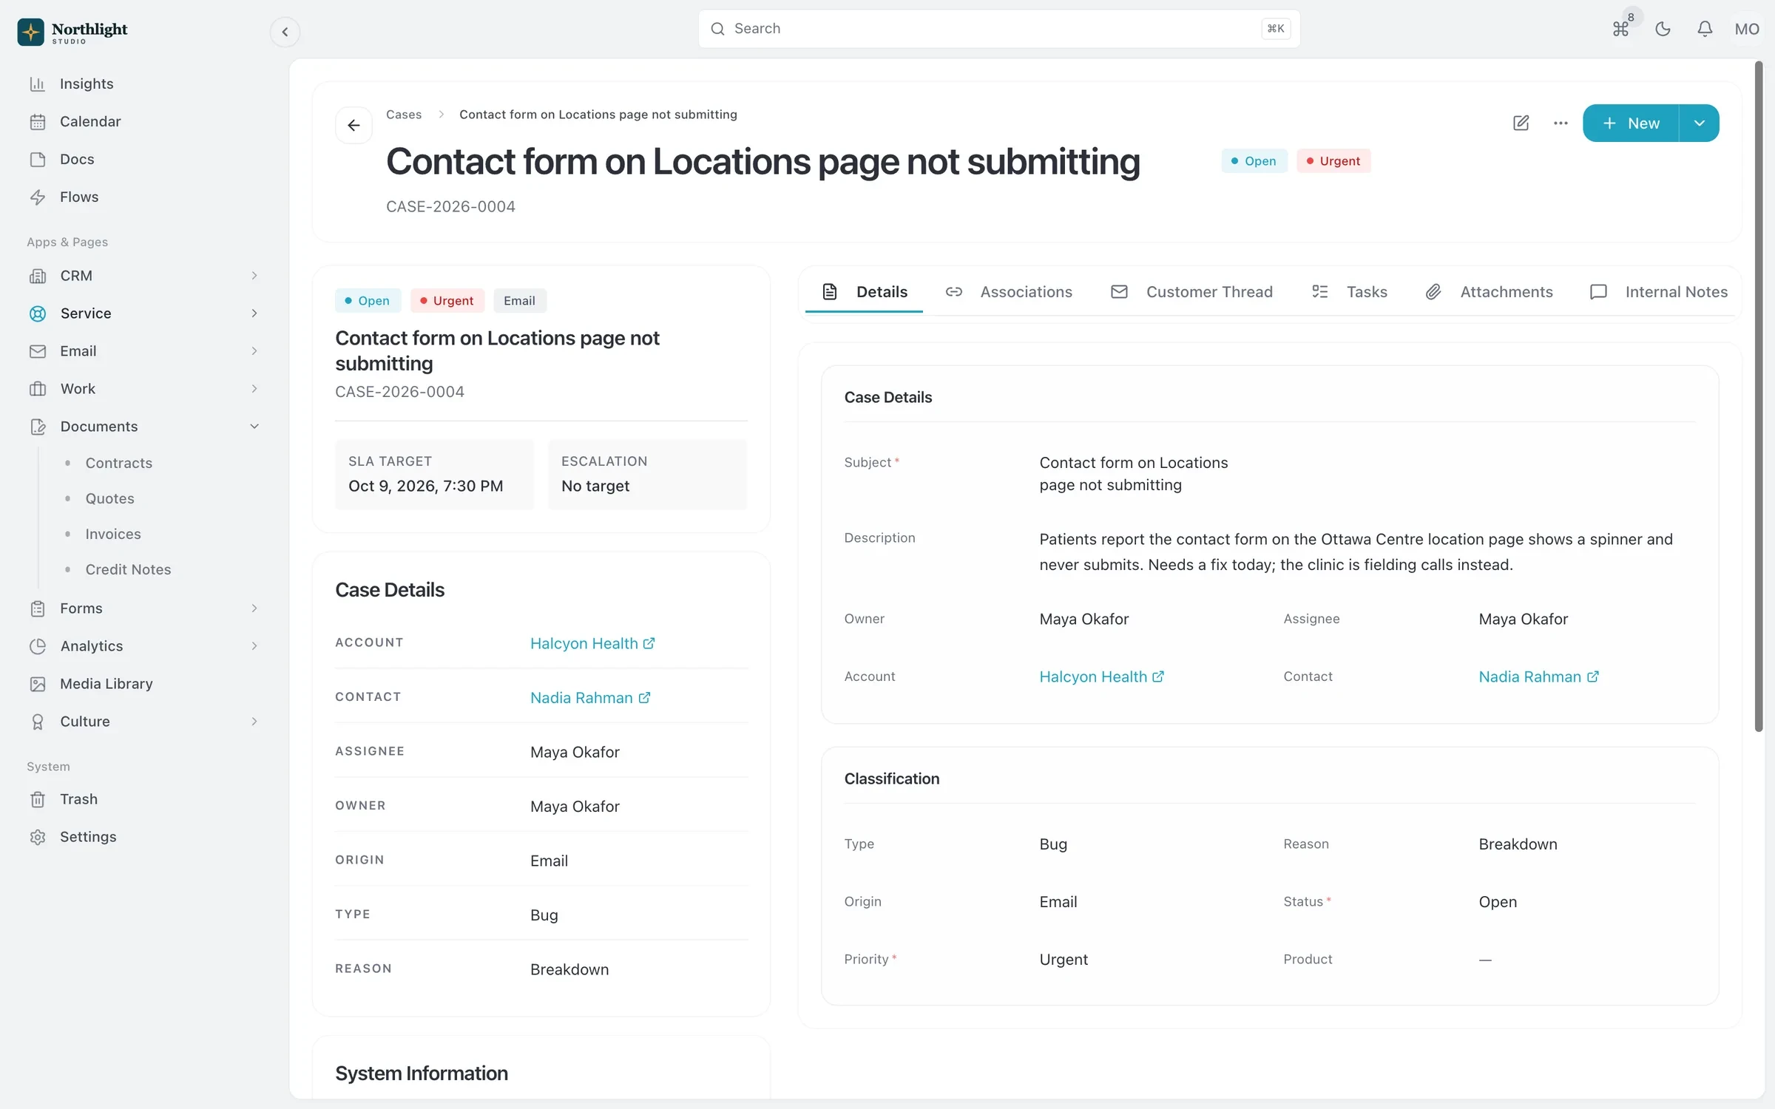Expand the Culture sidebar section
Viewport: 1775px width, 1109px height.
tap(144, 722)
